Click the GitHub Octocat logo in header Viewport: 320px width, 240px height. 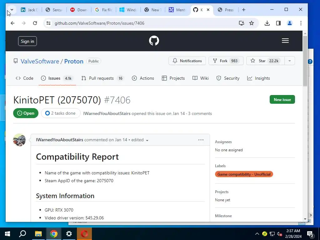pyautogui.click(x=154, y=41)
